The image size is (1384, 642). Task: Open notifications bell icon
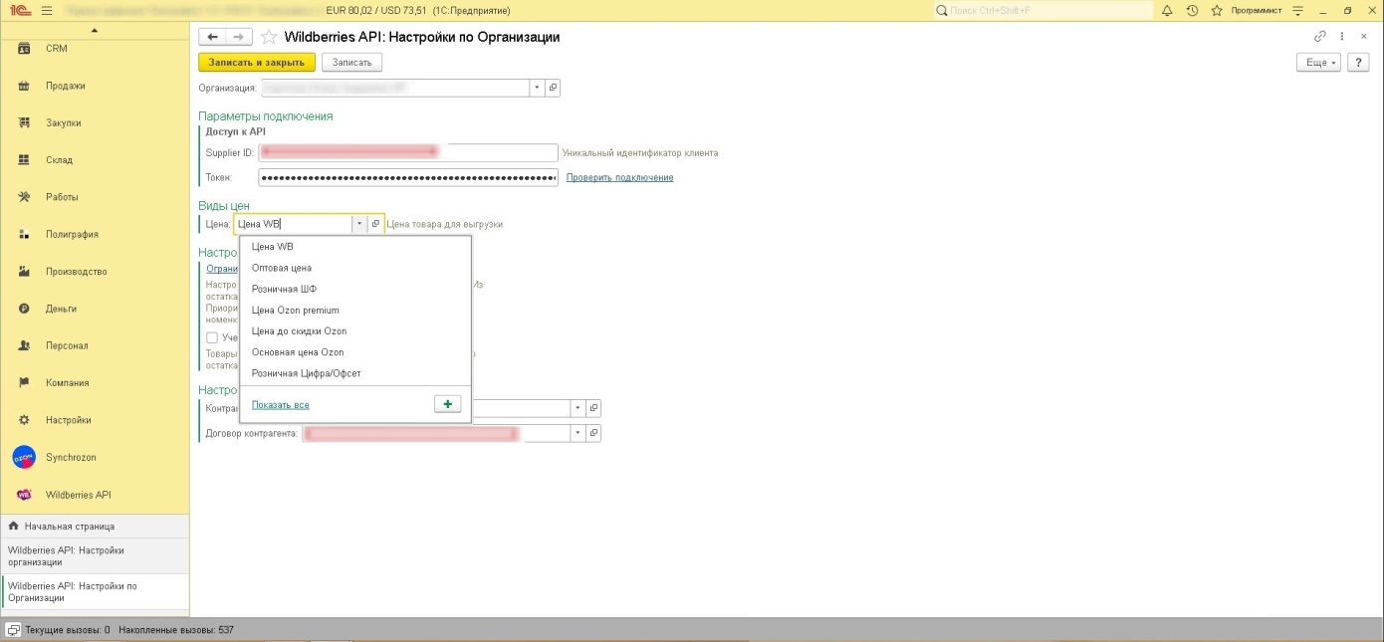(1166, 10)
